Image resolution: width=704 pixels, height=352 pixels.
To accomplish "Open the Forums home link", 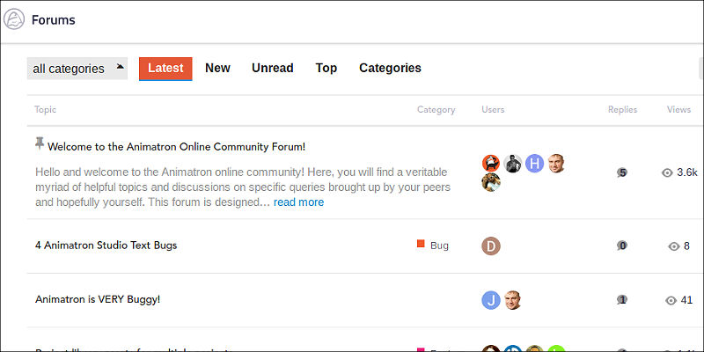I will pos(53,19).
